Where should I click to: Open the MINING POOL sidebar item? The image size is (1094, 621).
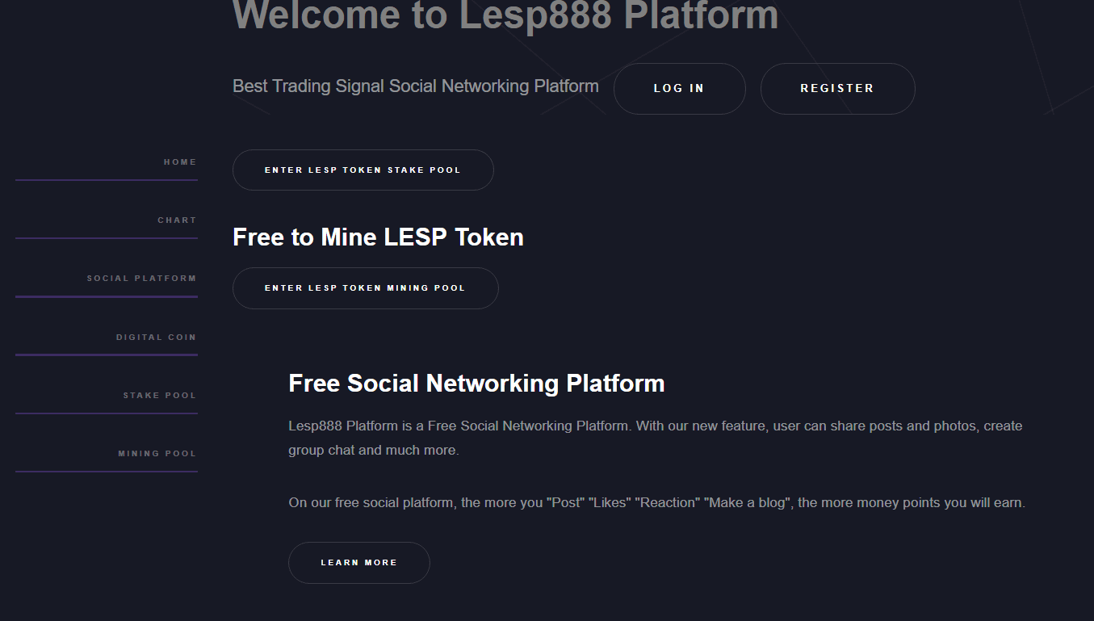pos(156,453)
